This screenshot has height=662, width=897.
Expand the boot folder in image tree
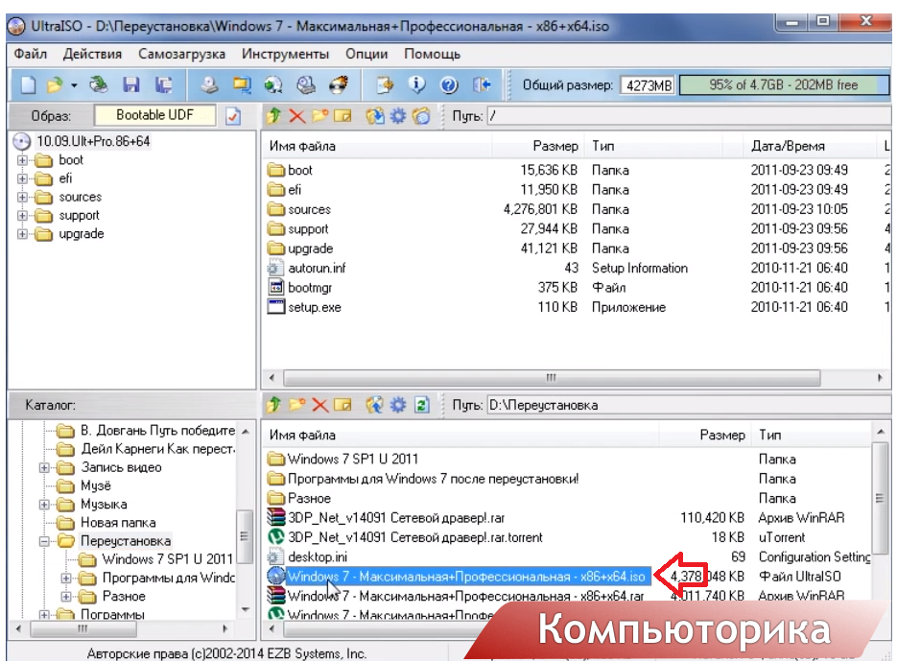(x=22, y=160)
